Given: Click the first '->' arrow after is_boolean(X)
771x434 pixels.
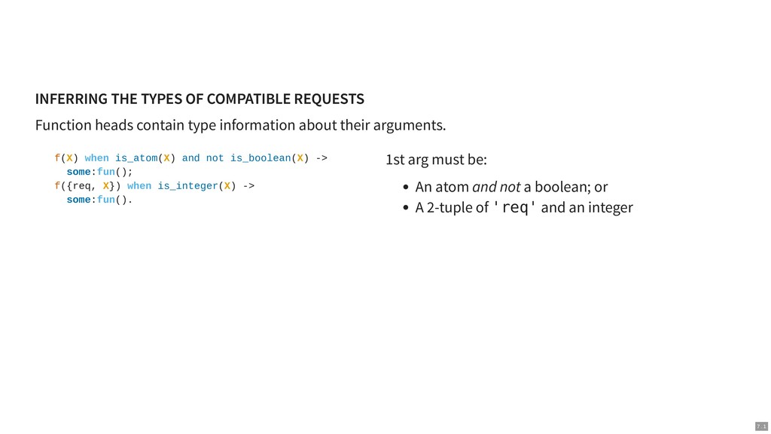Looking at the screenshot, I should (x=322, y=158).
